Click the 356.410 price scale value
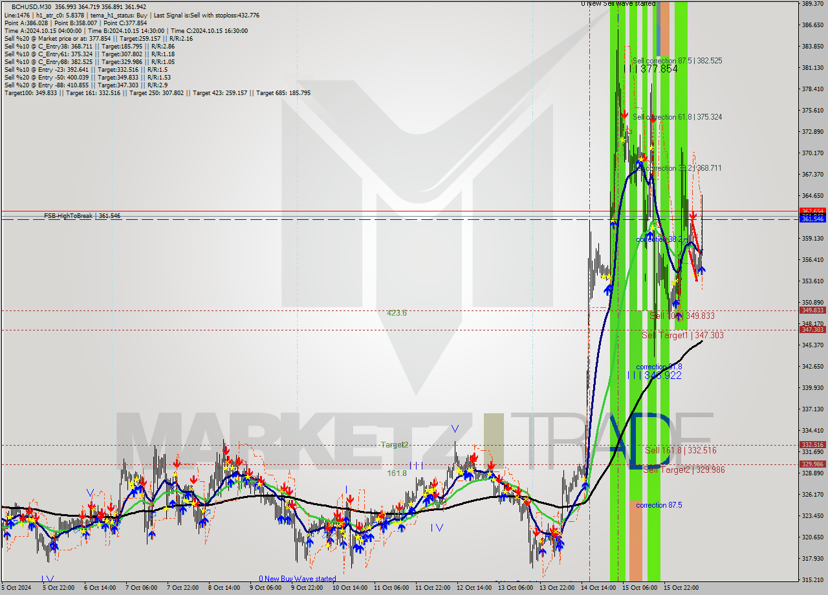The width and height of the screenshot is (828, 595). click(x=812, y=260)
